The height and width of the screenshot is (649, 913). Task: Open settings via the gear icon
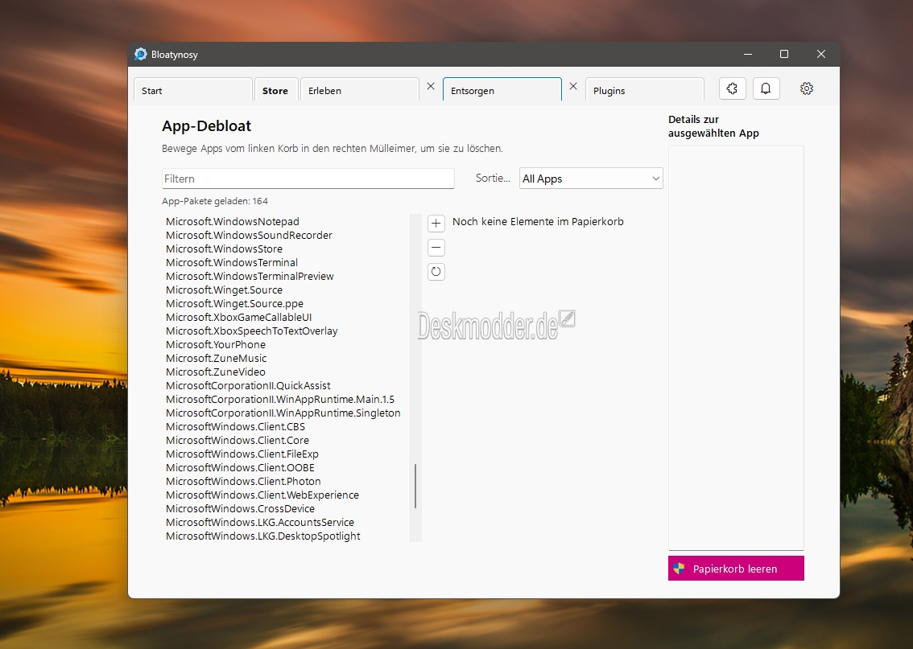(x=807, y=88)
